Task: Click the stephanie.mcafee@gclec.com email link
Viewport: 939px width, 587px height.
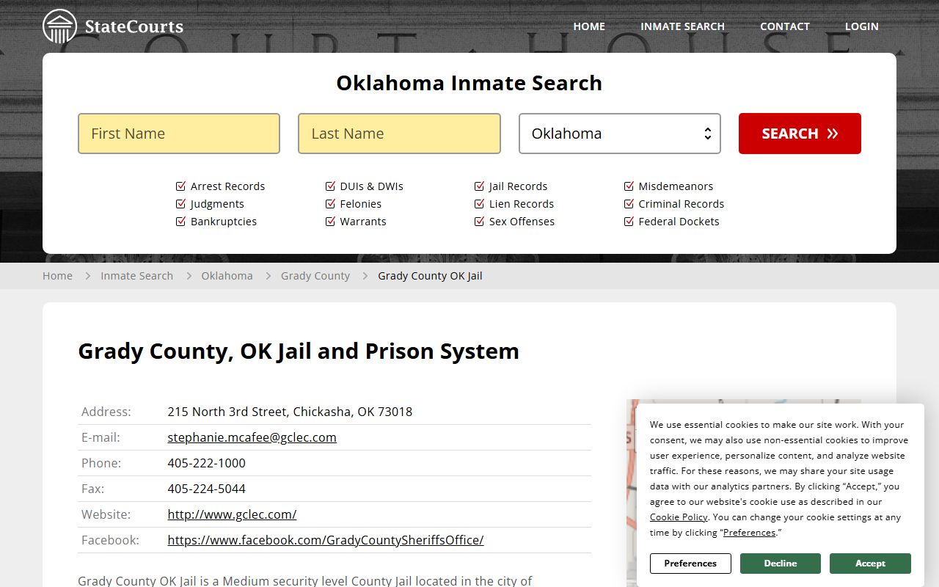Action: coord(252,437)
